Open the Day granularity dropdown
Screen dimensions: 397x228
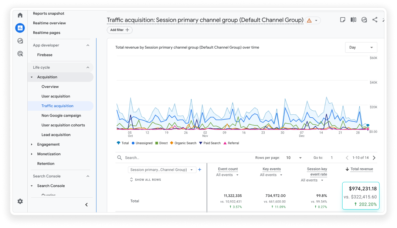tap(361, 47)
